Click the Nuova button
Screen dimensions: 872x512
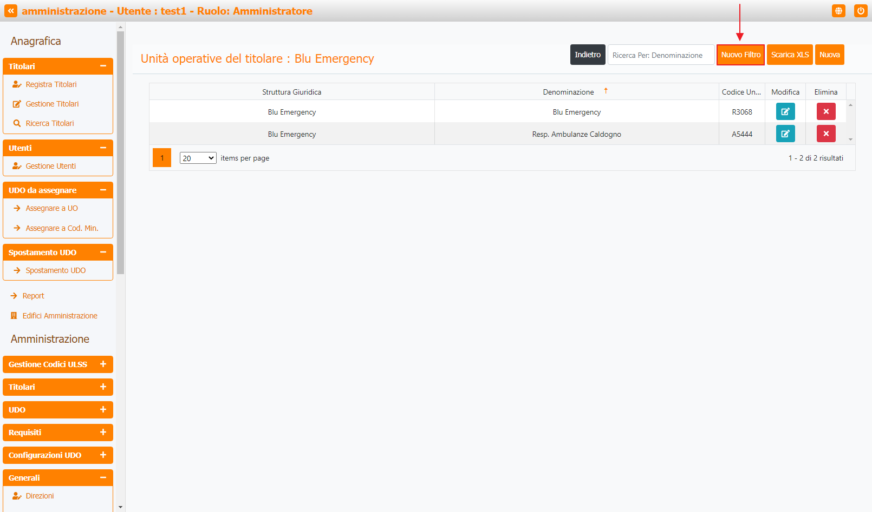click(829, 55)
